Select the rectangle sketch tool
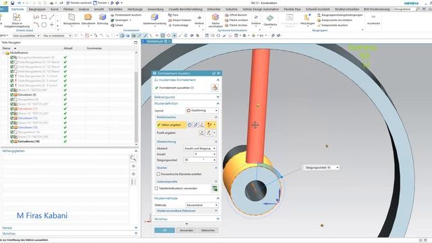 44,17
